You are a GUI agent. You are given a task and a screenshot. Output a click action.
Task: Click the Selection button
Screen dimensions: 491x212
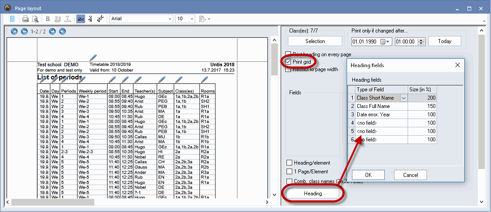click(315, 41)
